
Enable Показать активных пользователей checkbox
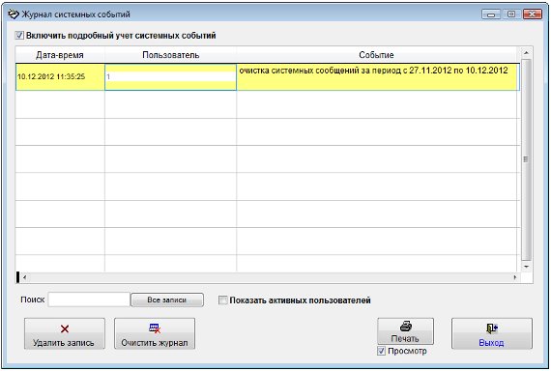click(223, 300)
